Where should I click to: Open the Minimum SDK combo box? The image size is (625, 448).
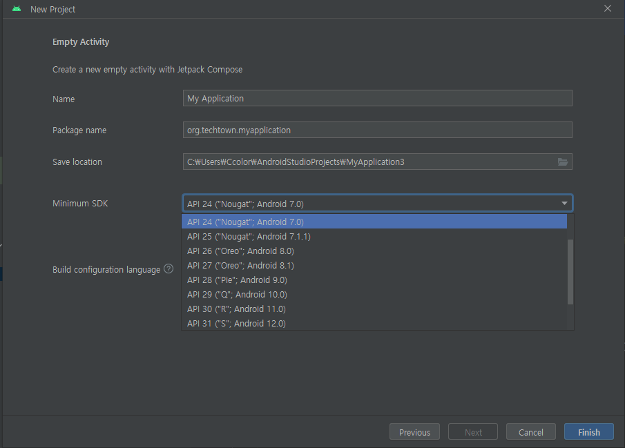(x=377, y=203)
